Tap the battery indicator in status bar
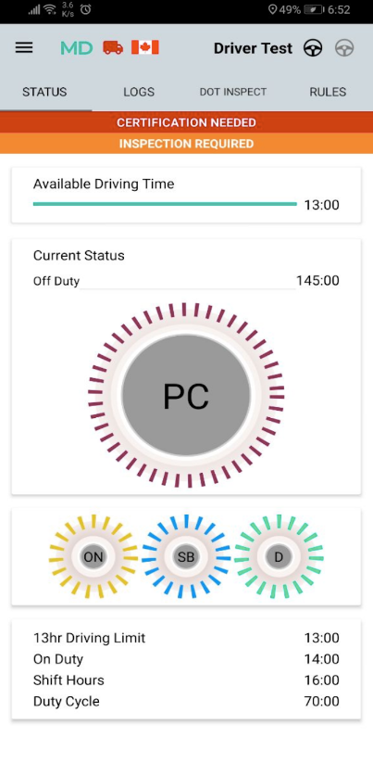Viewport: 373px width, 763px height. 315,9
